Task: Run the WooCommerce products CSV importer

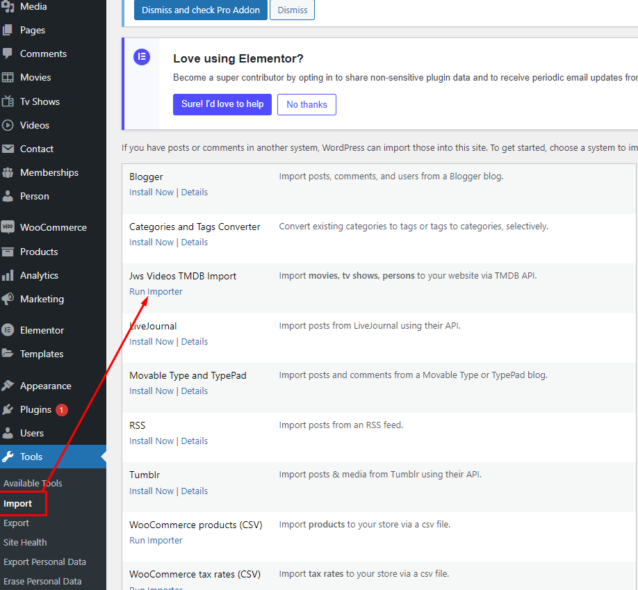Action: tap(156, 541)
